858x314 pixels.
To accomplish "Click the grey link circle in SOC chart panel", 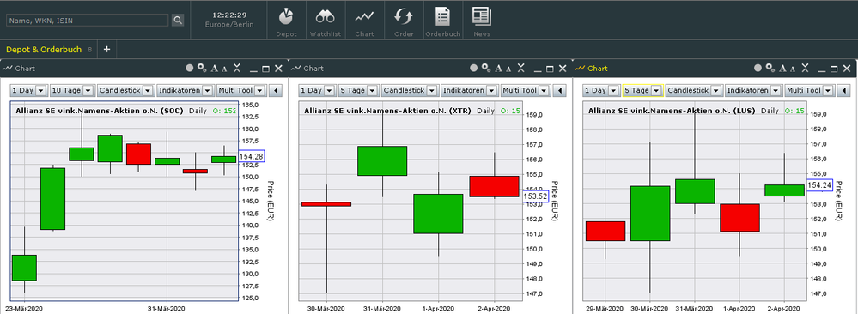I will [190, 69].
